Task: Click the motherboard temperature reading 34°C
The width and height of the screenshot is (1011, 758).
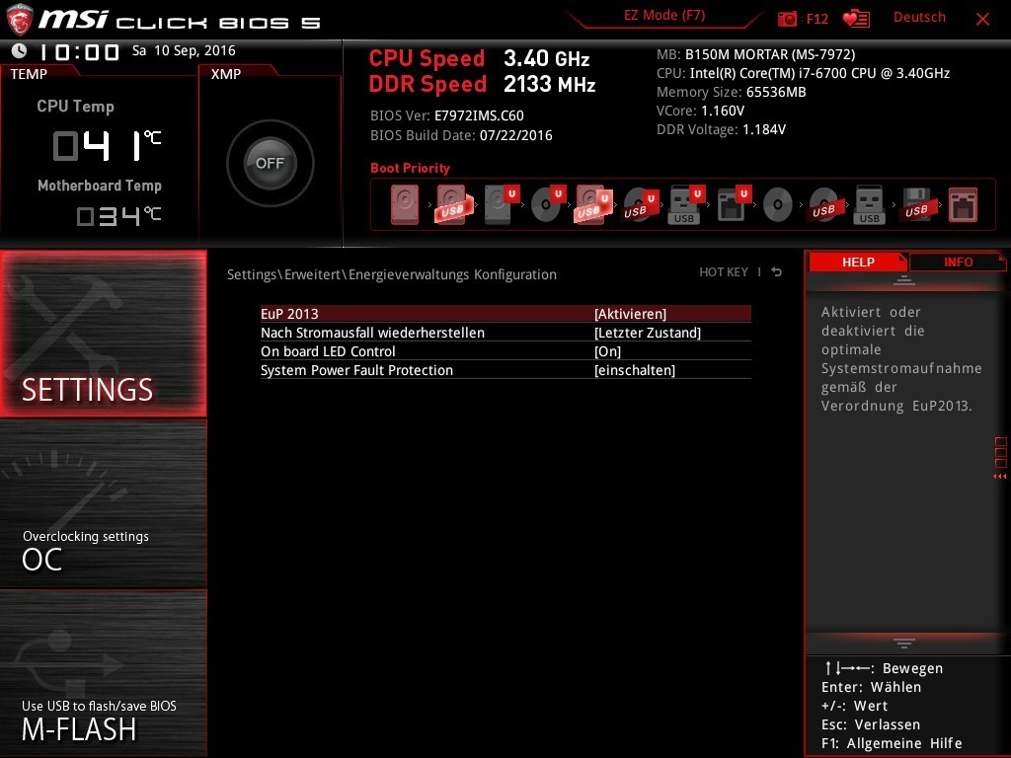Action: (x=118, y=215)
